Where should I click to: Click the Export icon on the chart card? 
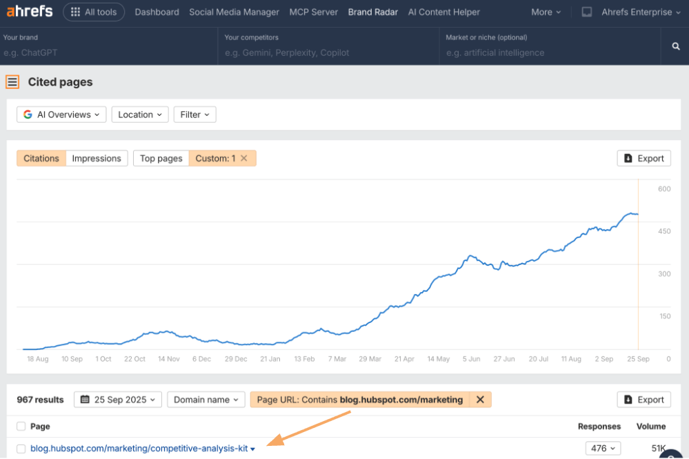pyautogui.click(x=630, y=158)
